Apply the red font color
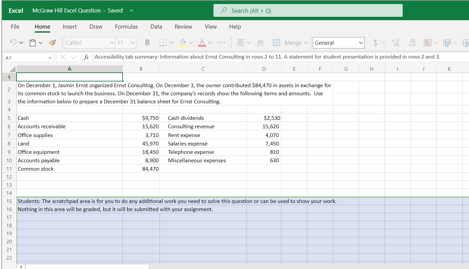Image resolution: width=469 pixels, height=269 pixels. [x=202, y=43]
